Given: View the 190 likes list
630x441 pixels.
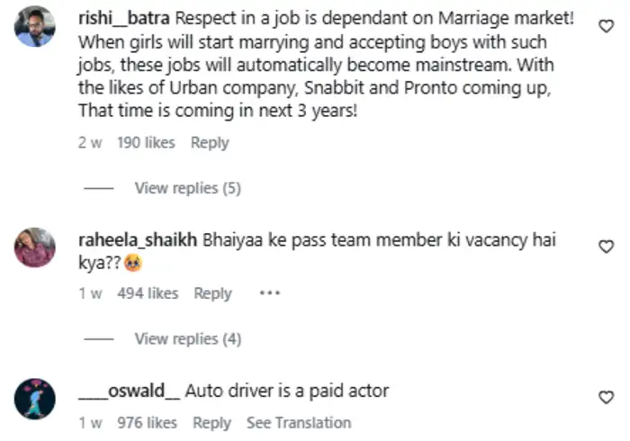Looking at the screenshot, I should coord(146,142).
